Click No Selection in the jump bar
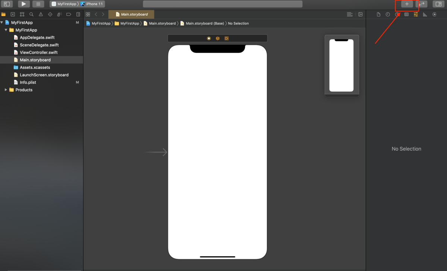 238,23
